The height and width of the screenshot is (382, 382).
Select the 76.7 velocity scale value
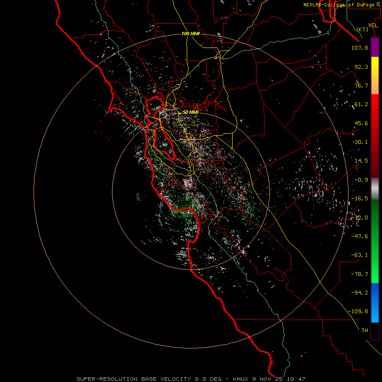pos(361,85)
